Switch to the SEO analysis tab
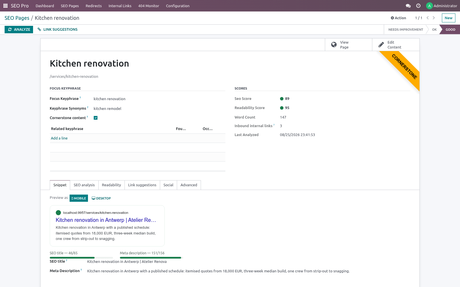Viewport: 460px width, 287px height. click(84, 185)
